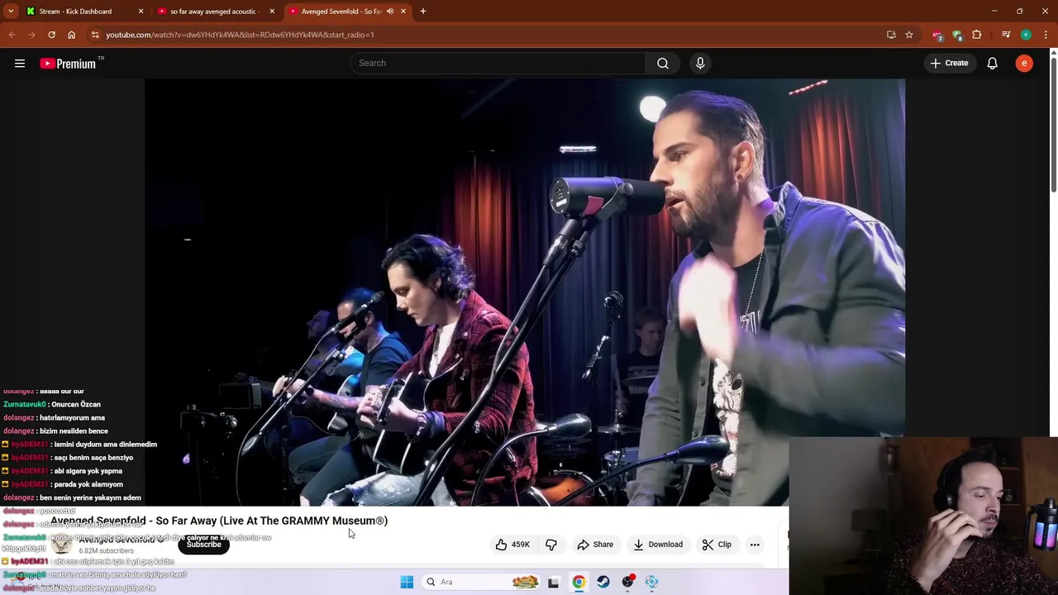Reload the current page
The image size is (1058, 595).
51,35
